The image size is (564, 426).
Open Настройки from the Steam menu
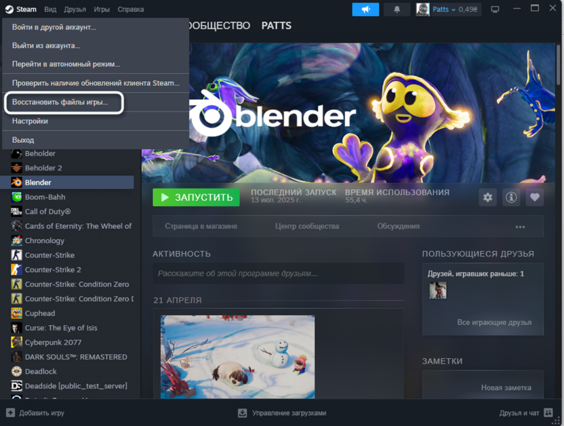[x=96, y=121]
